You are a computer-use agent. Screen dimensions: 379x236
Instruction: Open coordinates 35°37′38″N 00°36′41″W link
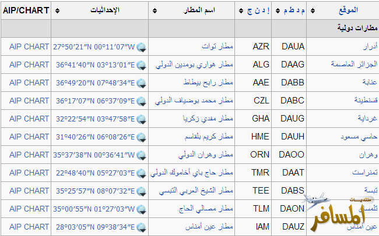94,155
